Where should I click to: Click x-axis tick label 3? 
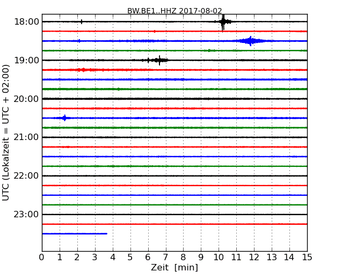click(x=95, y=257)
